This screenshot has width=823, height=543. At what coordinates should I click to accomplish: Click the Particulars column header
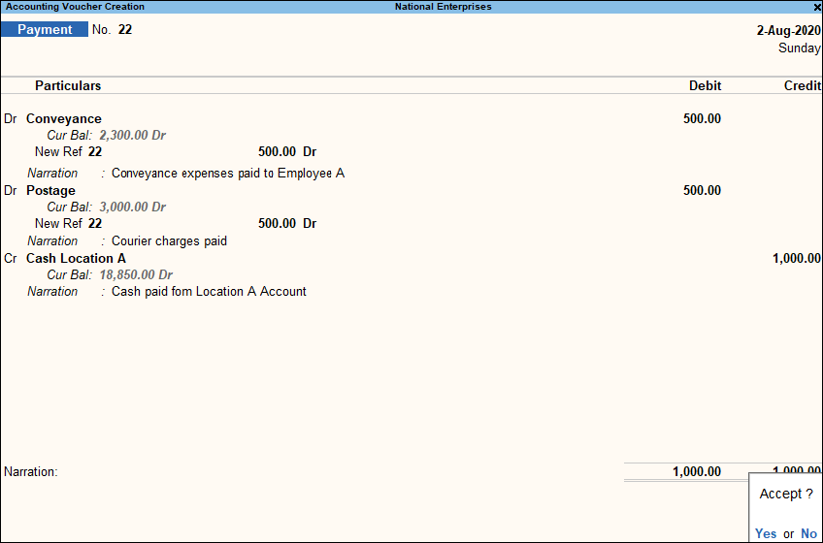[68, 85]
